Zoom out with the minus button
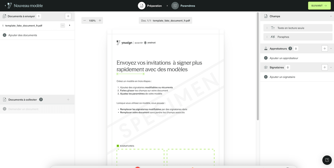Screen dimensions: 334x168 pyautogui.click(x=85, y=20)
